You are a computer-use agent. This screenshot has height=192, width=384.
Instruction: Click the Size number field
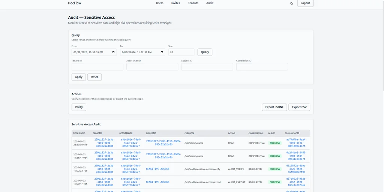click(x=181, y=52)
